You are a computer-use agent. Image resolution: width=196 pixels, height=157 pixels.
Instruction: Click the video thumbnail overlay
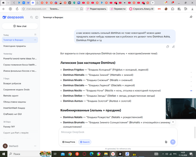tap(181, 109)
